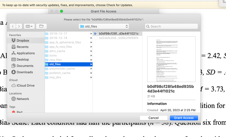Click the Locations section header
226x137 pixels.
coord(16,93)
